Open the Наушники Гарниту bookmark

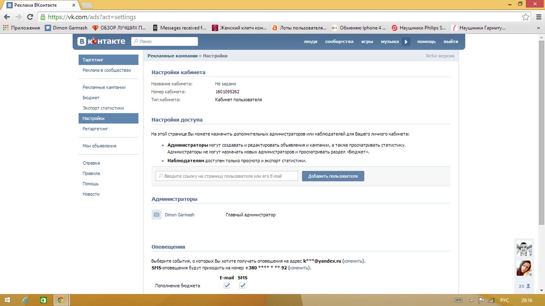[x=479, y=28]
